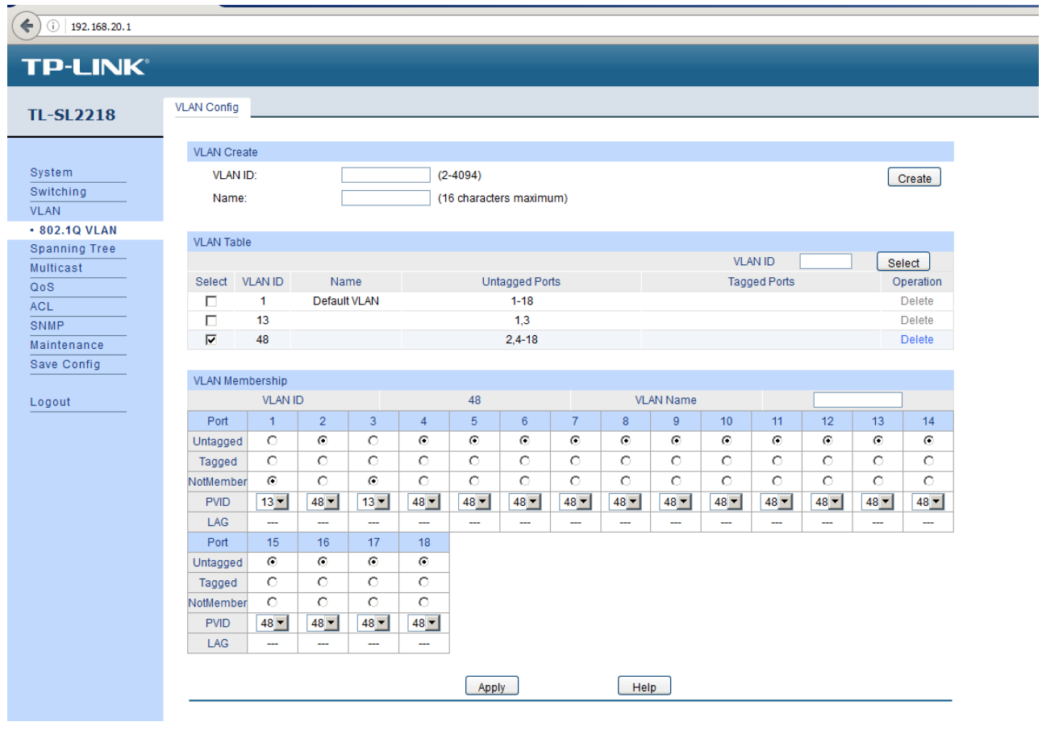Check the VLAN 13 select checkbox
Image resolution: width=1063 pixels, height=730 pixels.
click(211, 321)
